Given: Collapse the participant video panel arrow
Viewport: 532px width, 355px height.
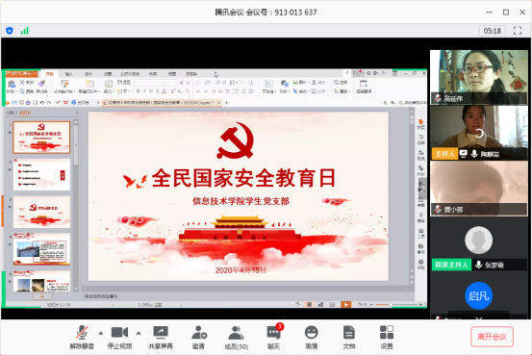Looking at the screenshot, I should pos(422,189).
